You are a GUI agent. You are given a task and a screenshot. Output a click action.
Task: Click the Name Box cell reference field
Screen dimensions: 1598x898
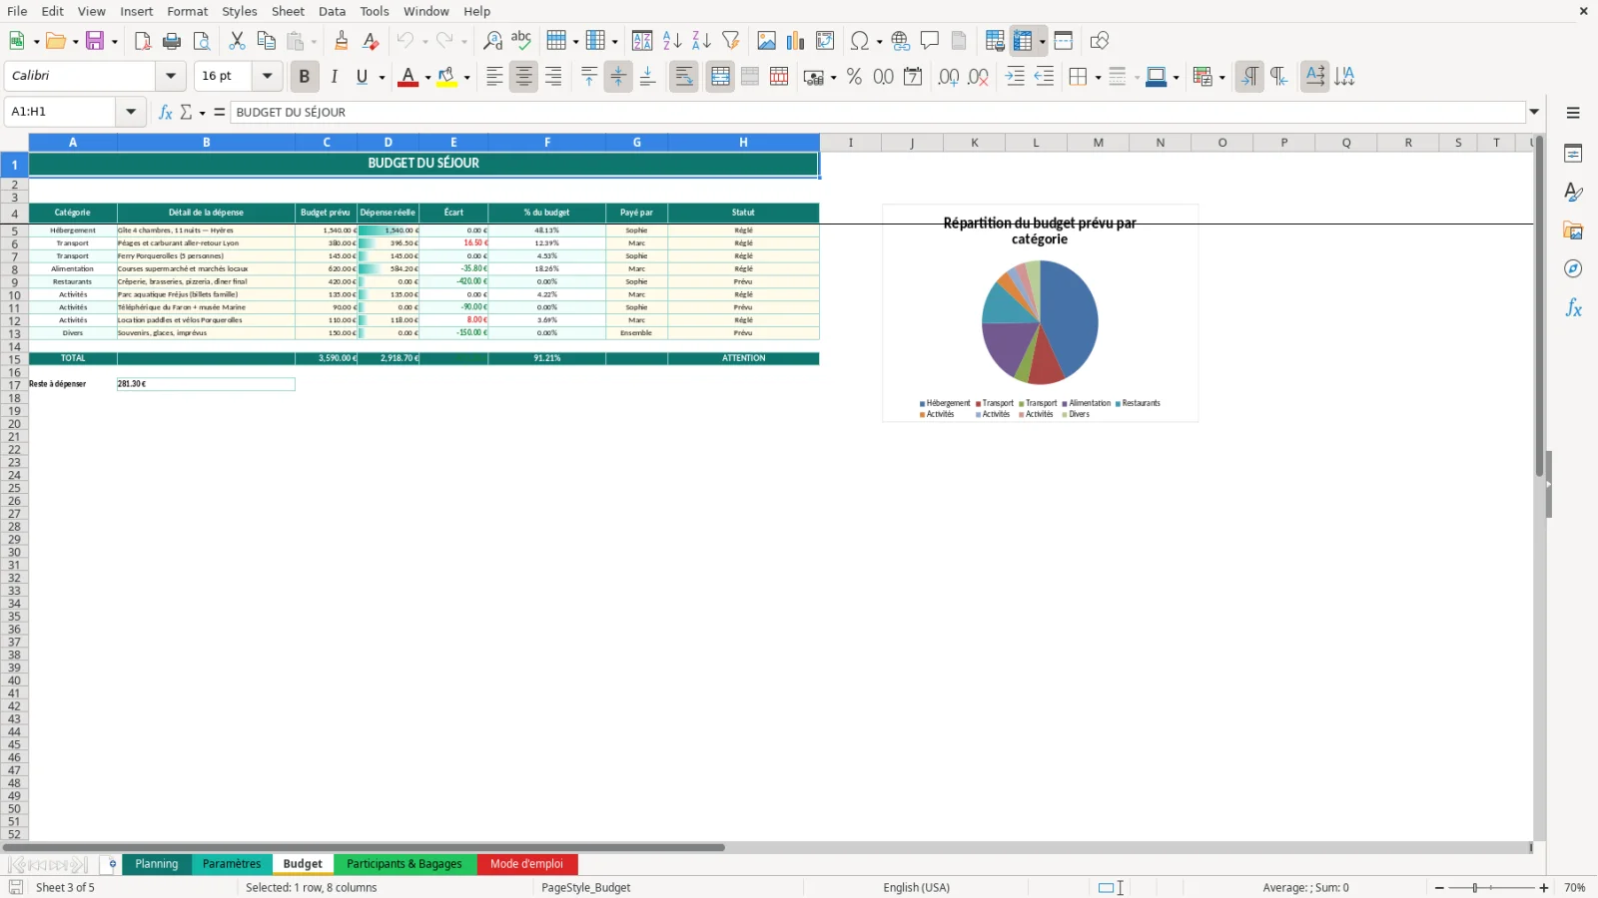tap(61, 112)
